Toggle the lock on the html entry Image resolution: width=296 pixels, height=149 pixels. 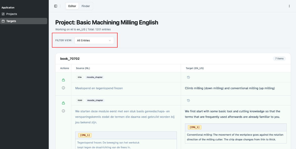[63, 103]
